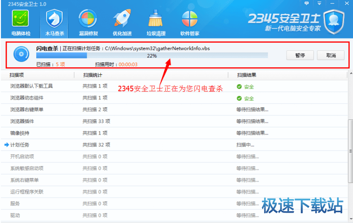Select the 运行框程序关联 row
Screen dimensions: 353x223
(x=174, y=192)
